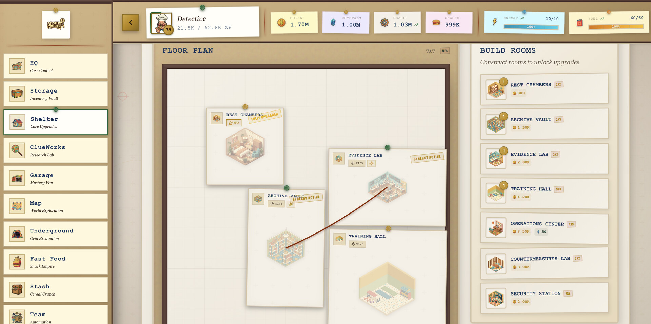
Task: Select the Fast Food fries icon
Action: pyautogui.click(x=17, y=262)
